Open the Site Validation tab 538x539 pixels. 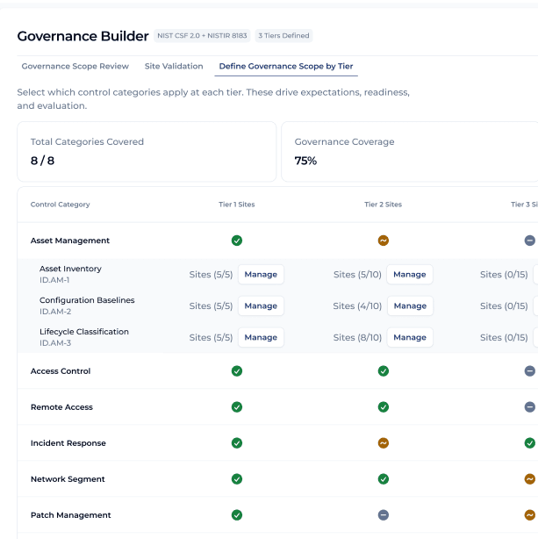pyautogui.click(x=174, y=67)
